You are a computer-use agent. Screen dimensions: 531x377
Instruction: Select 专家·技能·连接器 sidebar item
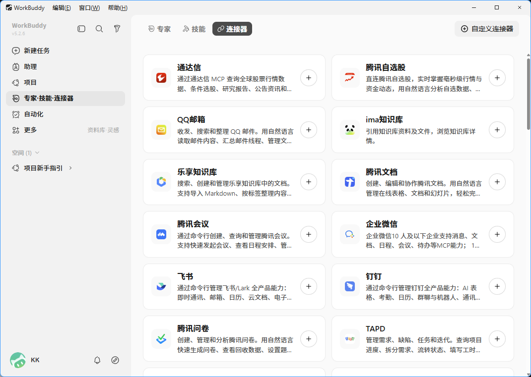(x=66, y=99)
